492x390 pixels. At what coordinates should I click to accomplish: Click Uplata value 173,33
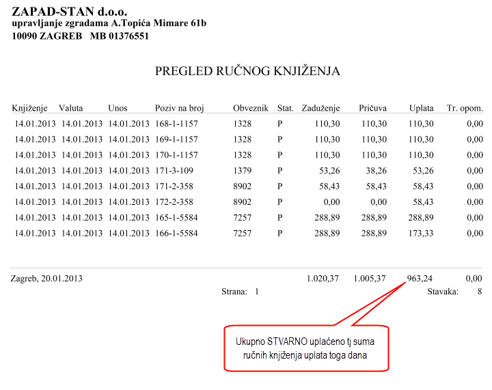click(421, 234)
